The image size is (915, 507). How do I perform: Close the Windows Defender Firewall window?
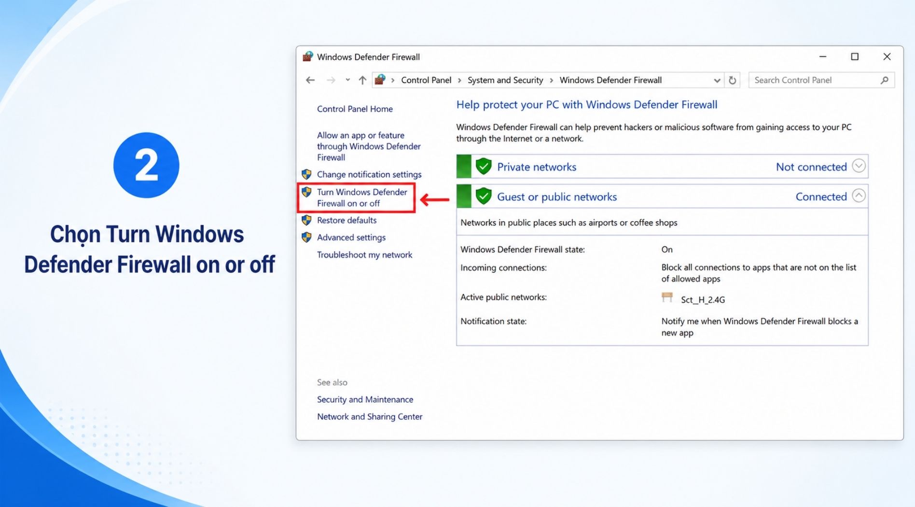(x=887, y=56)
